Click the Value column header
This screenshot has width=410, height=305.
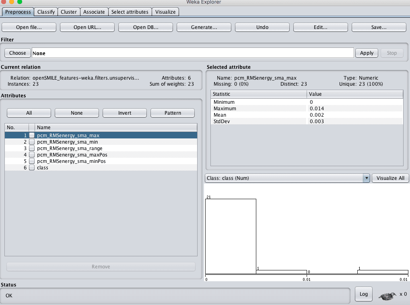(355, 94)
